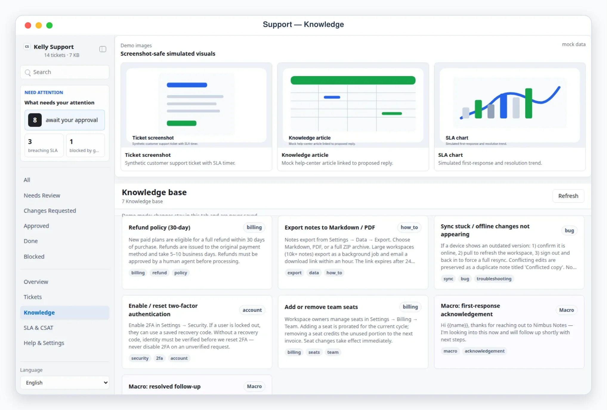Click the refund tag
Image resolution: width=607 pixels, height=410 pixels.
point(160,273)
